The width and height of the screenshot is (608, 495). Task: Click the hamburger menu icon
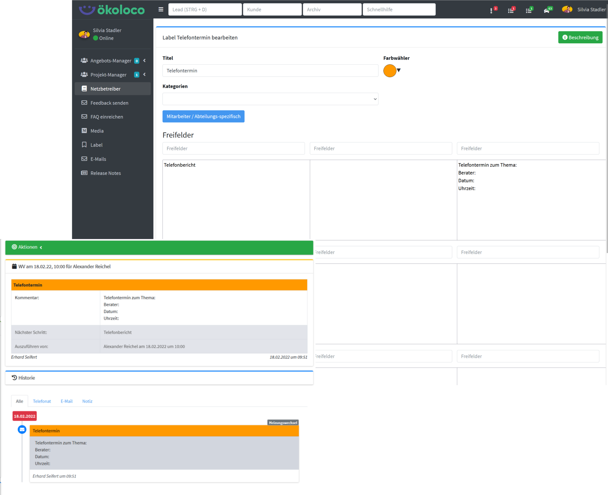click(161, 9)
